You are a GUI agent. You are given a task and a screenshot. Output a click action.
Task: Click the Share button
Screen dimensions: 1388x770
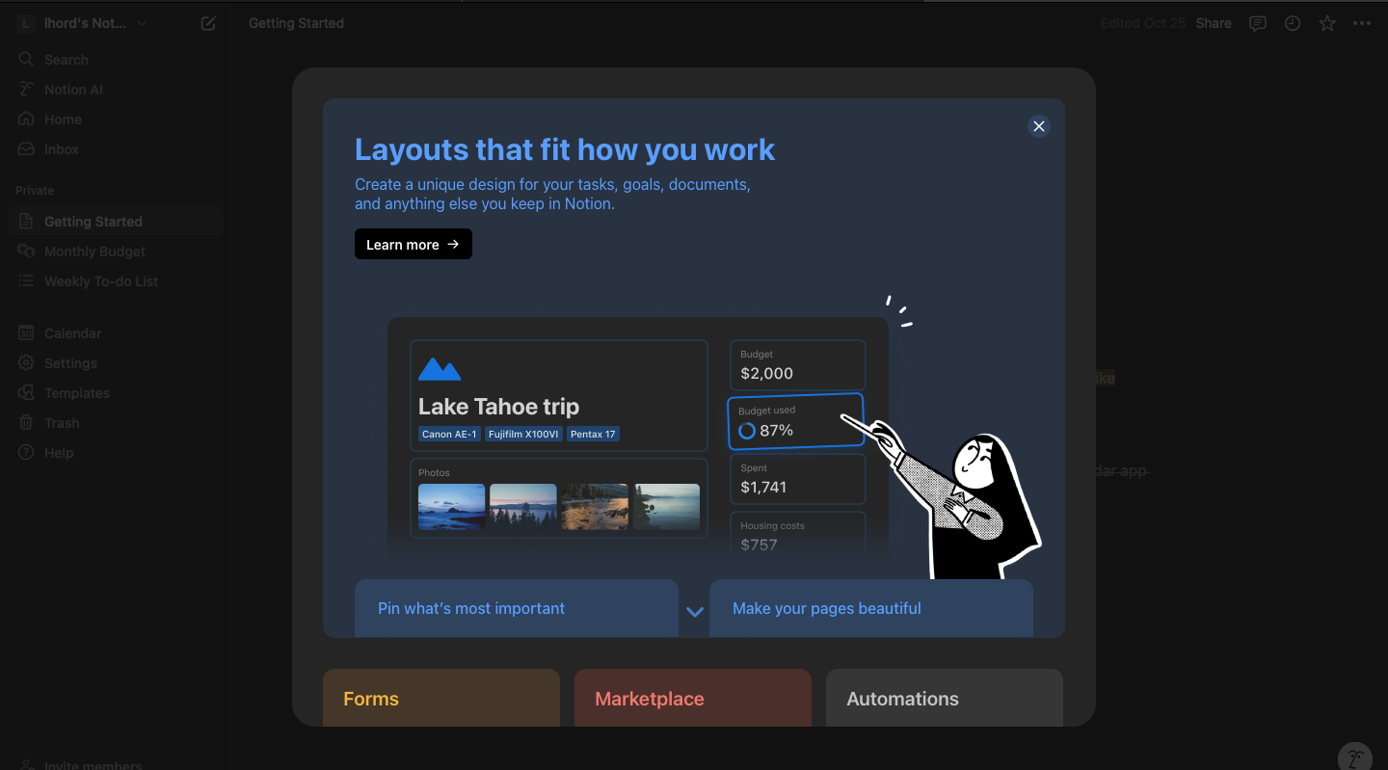coord(1214,23)
